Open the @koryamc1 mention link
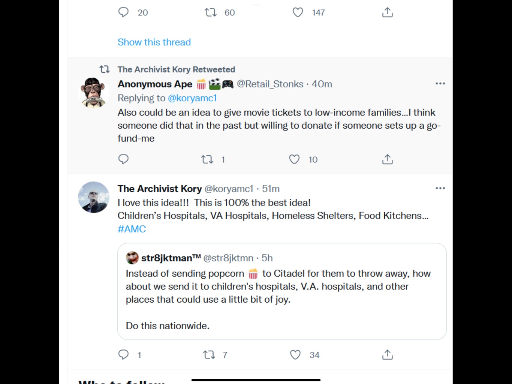The height and width of the screenshot is (384, 512). tap(192, 98)
